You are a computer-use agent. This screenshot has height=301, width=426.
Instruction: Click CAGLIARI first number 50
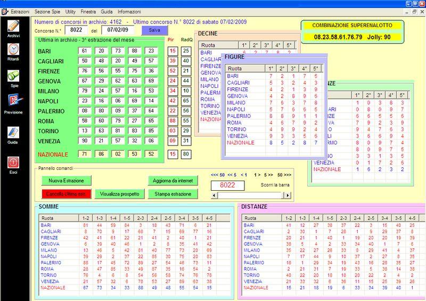point(85,61)
